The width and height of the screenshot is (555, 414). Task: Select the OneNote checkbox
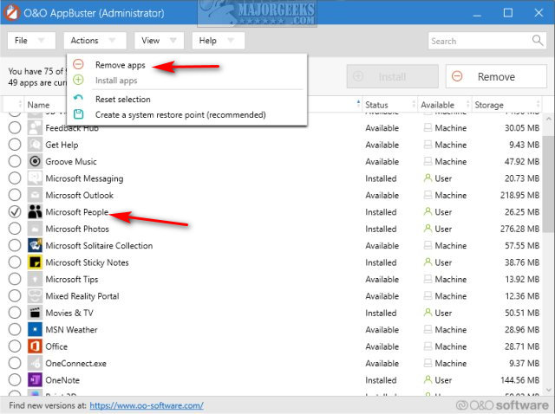pyautogui.click(x=15, y=380)
